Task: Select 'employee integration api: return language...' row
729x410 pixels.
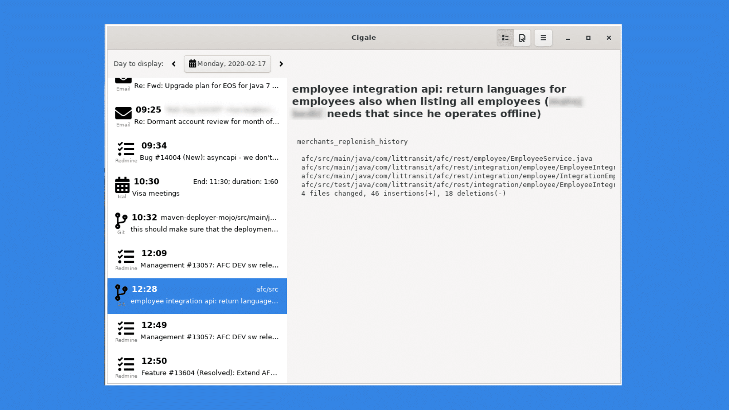Action: click(197, 296)
